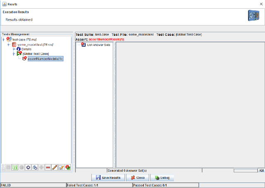The width and height of the screenshot is (265, 188).
Task: Click 'Passed Test Cases: 0/1' status entry
Action: pyautogui.click(x=166, y=185)
